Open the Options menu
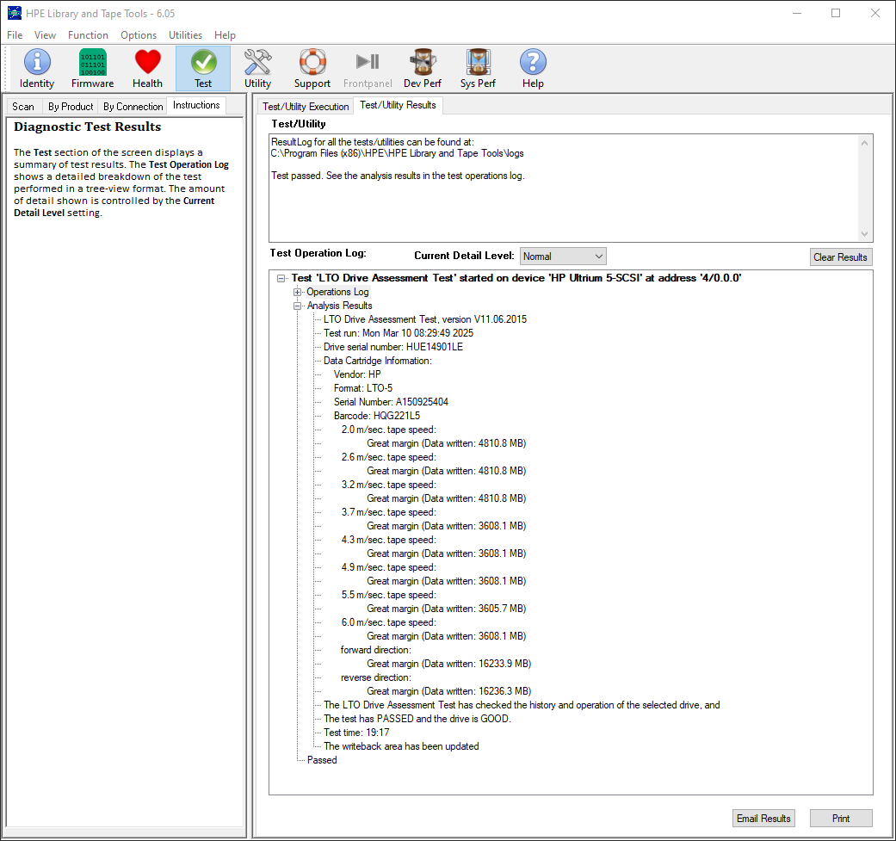Viewport: 896px width, 841px height. [139, 35]
